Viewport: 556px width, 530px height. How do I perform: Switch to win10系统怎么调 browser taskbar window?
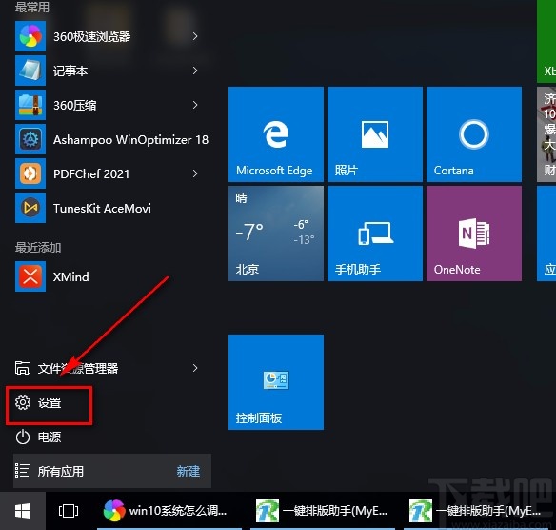pos(169,511)
